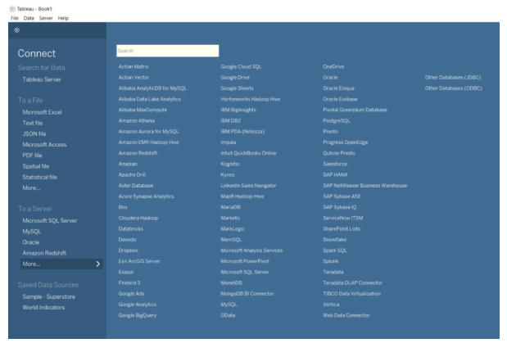Open Sample - Superstore saved data source
The width and height of the screenshot is (507, 343).
(49, 297)
